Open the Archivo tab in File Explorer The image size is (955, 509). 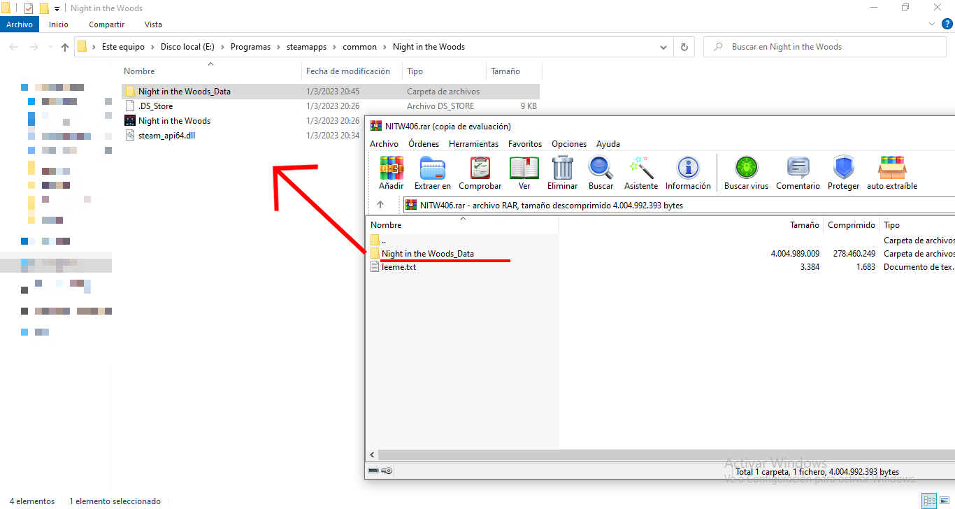coord(20,24)
